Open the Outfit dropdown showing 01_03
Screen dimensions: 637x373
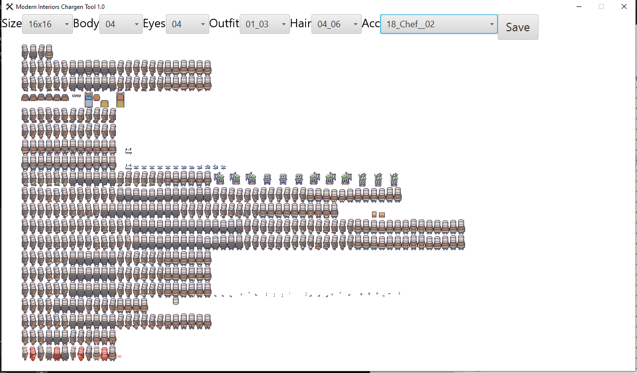pyautogui.click(x=265, y=24)
